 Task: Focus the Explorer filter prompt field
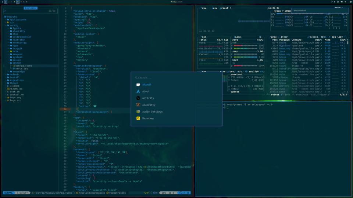pyautogui.click(x=31, y=11)
